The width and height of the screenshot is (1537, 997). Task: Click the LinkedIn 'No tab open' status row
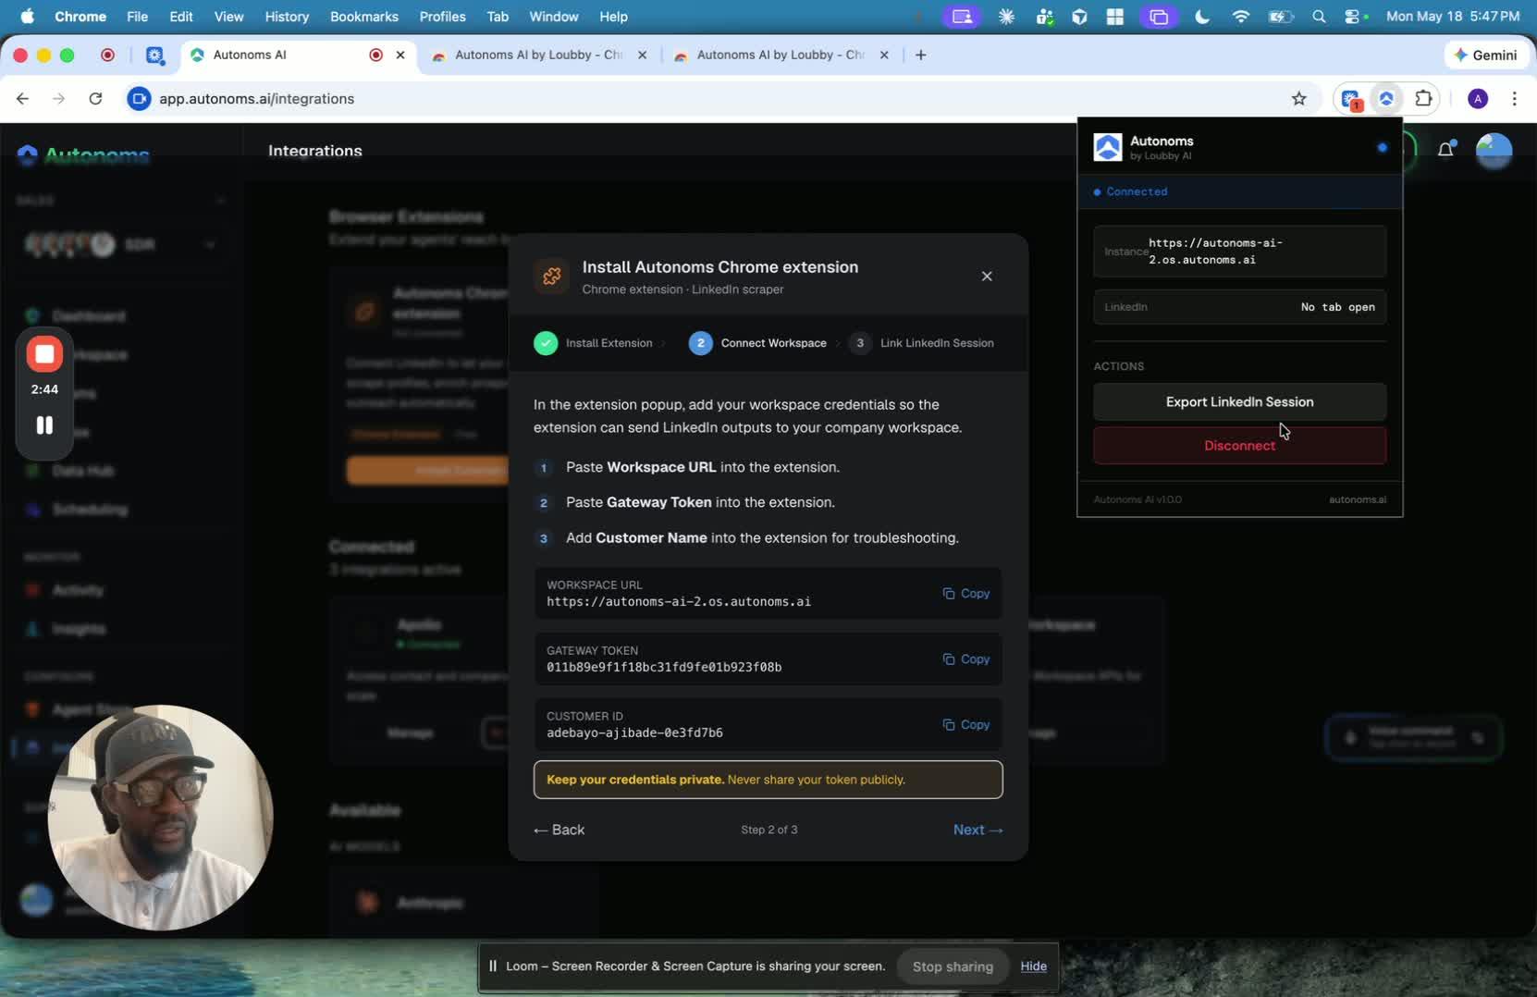tap(1239, 307)
